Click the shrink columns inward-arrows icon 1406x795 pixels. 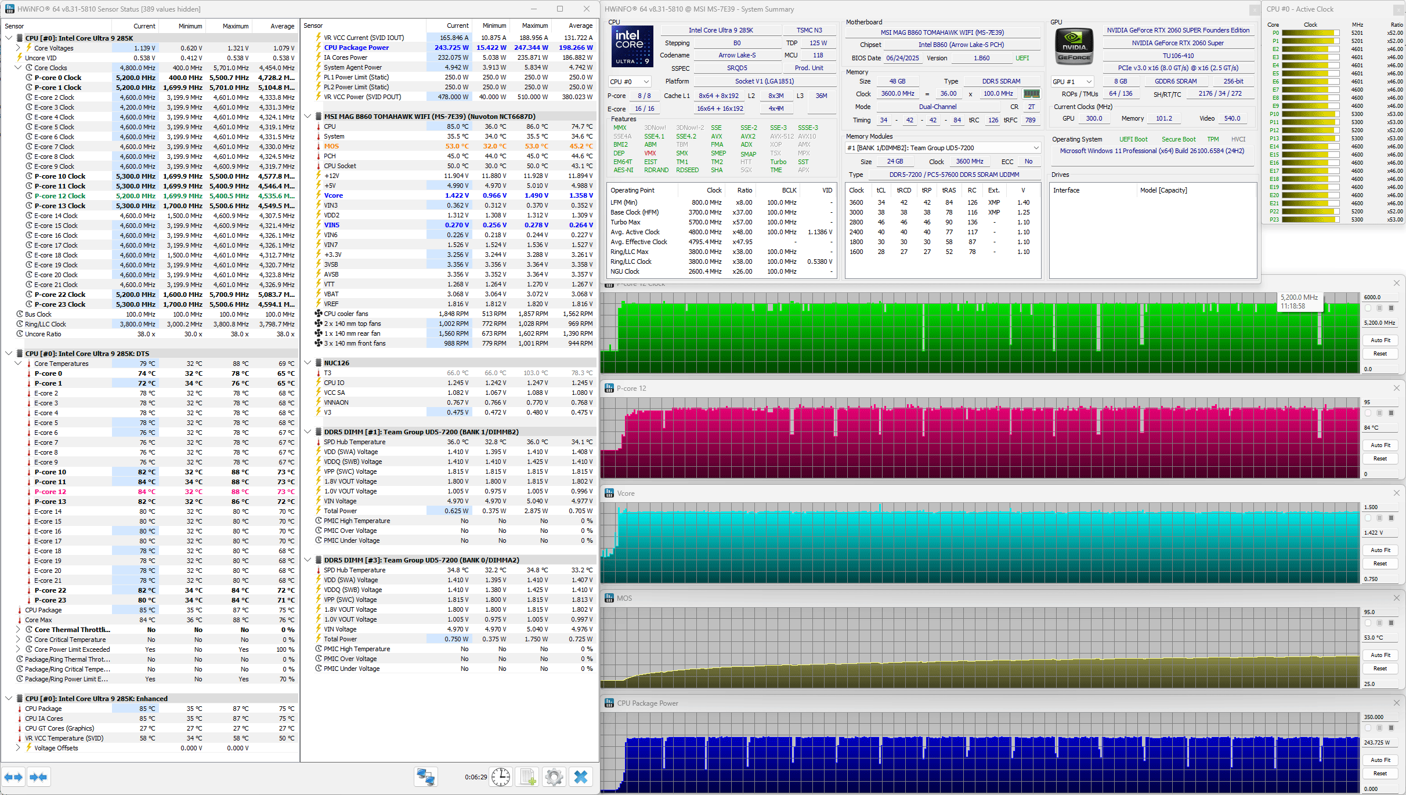[38, 777]
